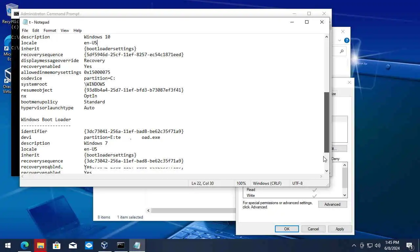This screenshot has height=252, width=420.
Task: Place cursor after 'en-US' on line 22
Action: pos(97,43)
